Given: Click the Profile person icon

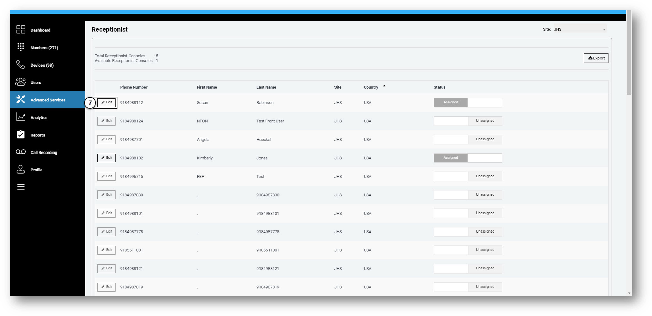Looking at the screenshot, I should (x=20, y=169).
